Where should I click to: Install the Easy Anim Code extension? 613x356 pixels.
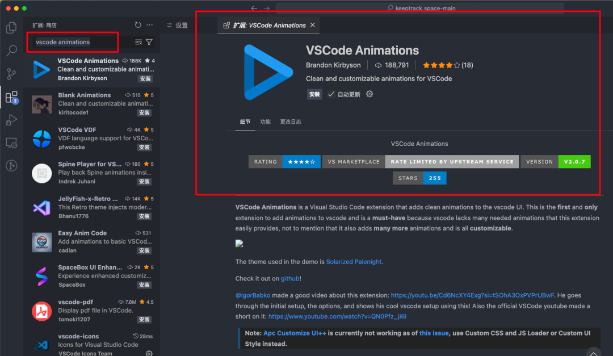tap(144, 251)
